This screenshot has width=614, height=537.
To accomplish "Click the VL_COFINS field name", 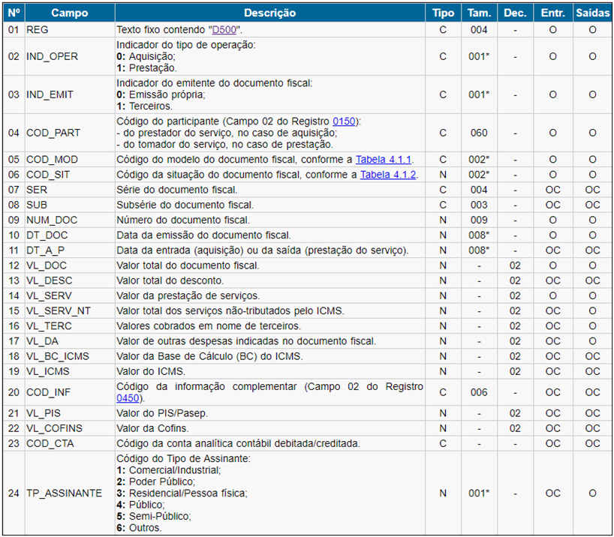I will [55, 427].
